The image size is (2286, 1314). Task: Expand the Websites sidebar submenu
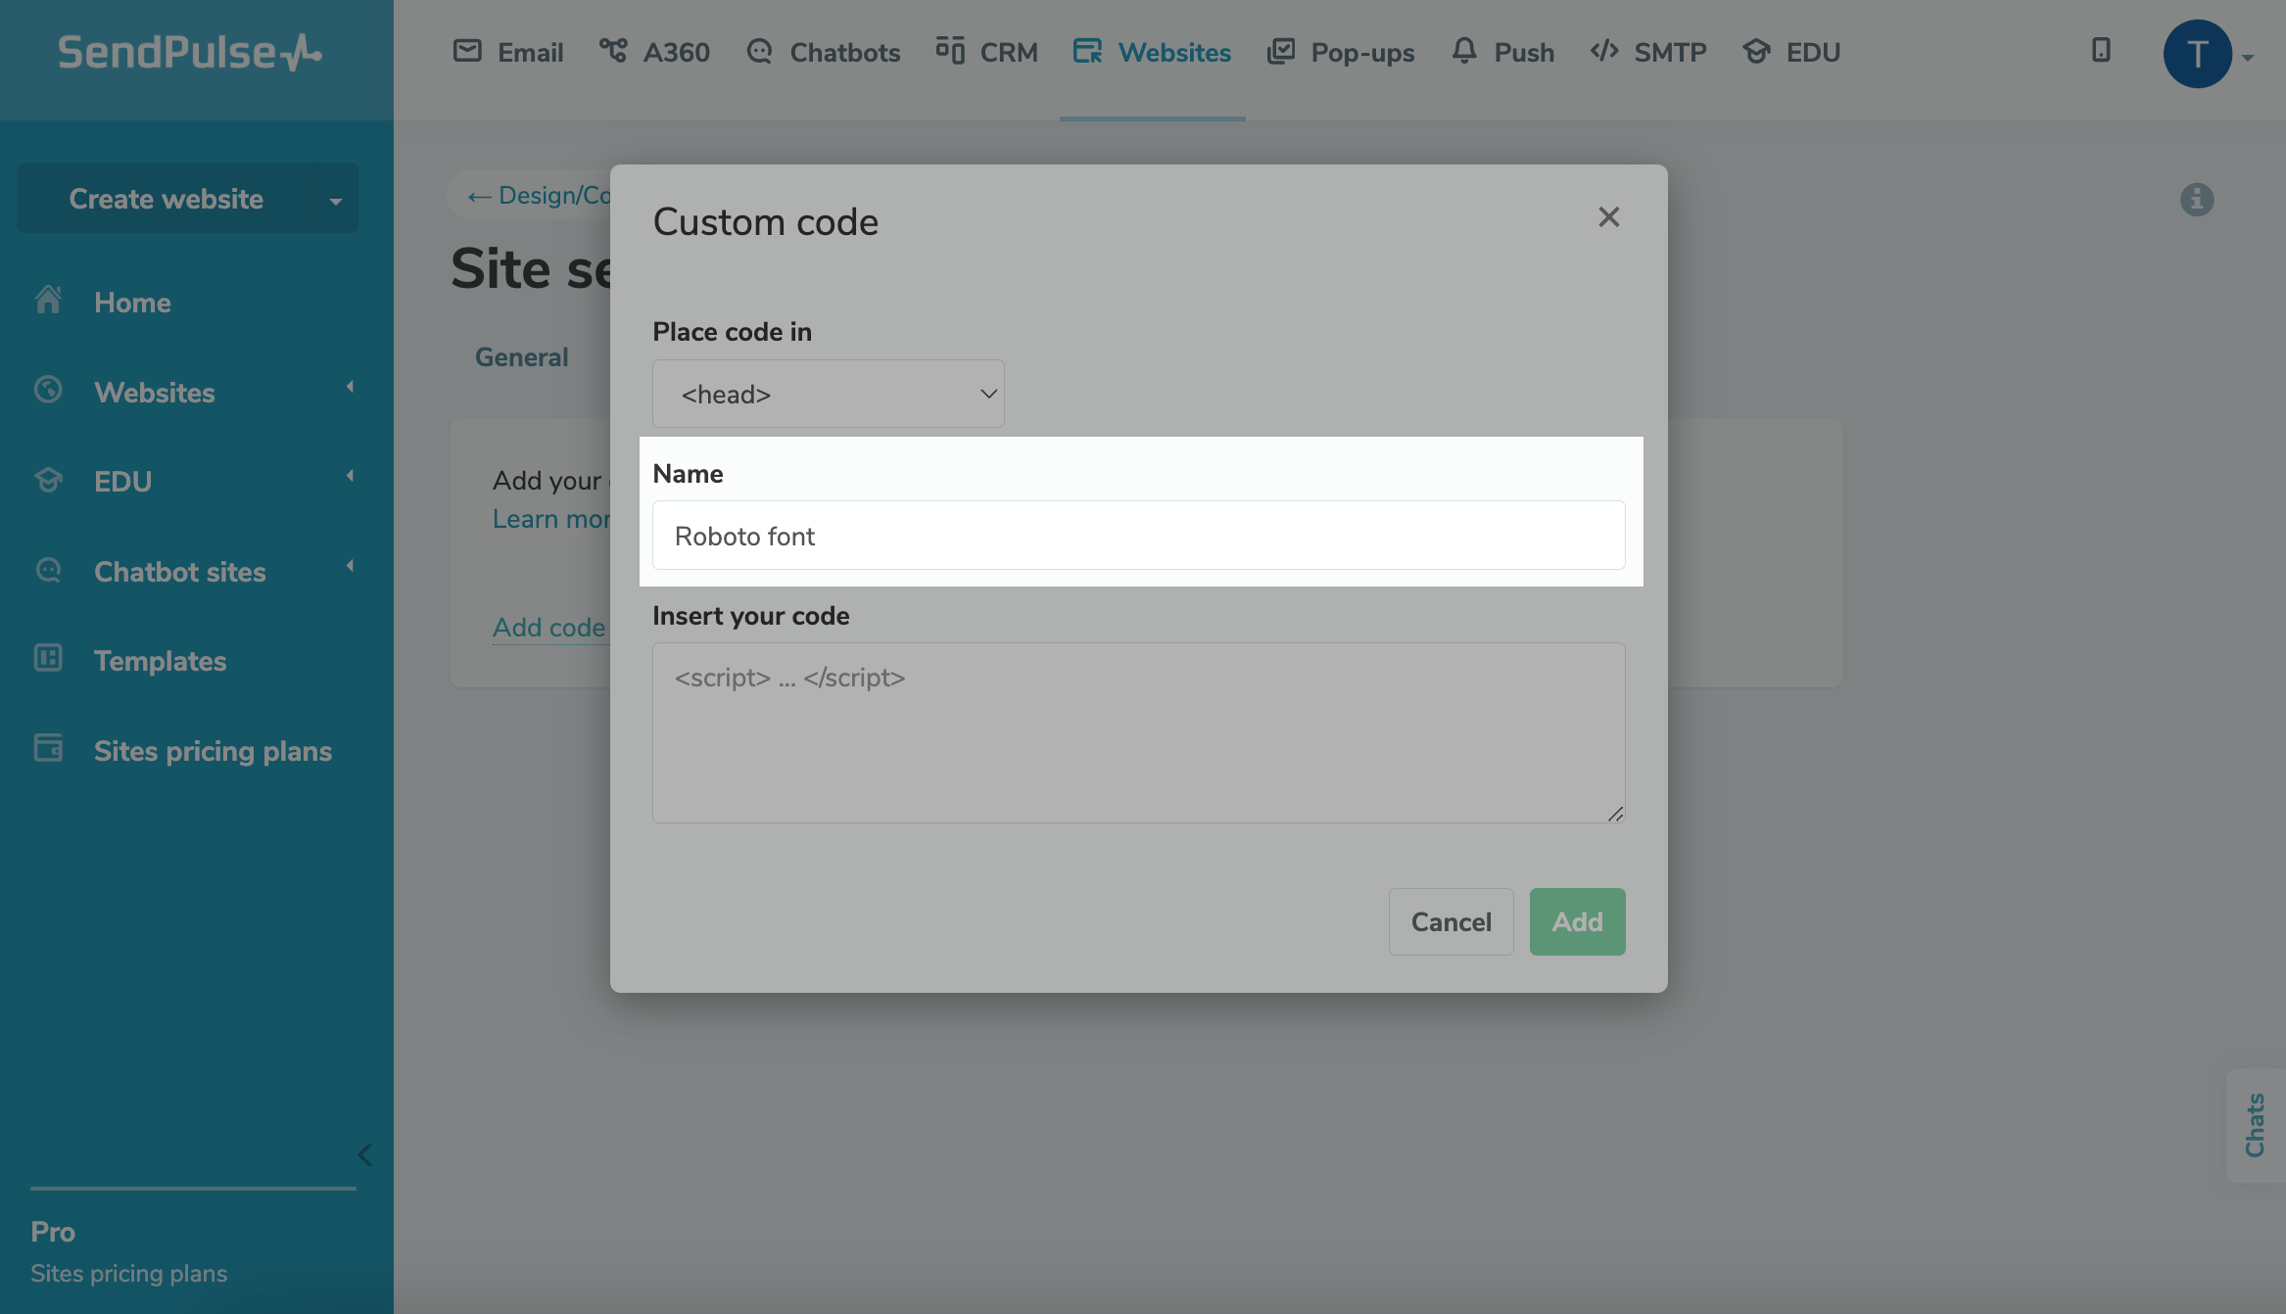pyautogui.click(x=350, y=388)
